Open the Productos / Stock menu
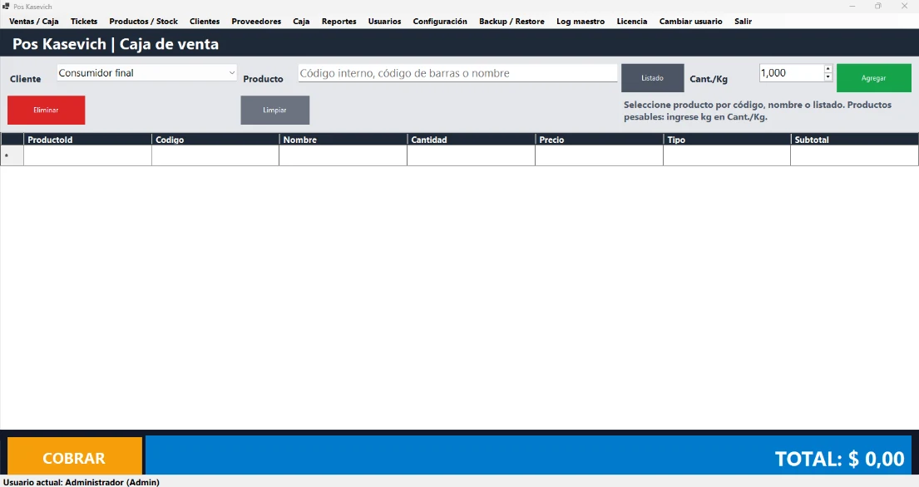This screenshot has height=487, width=919. (x=144, y=21)
